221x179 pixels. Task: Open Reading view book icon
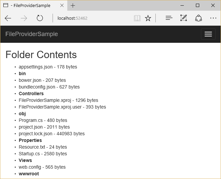click(x=137, y=18)
